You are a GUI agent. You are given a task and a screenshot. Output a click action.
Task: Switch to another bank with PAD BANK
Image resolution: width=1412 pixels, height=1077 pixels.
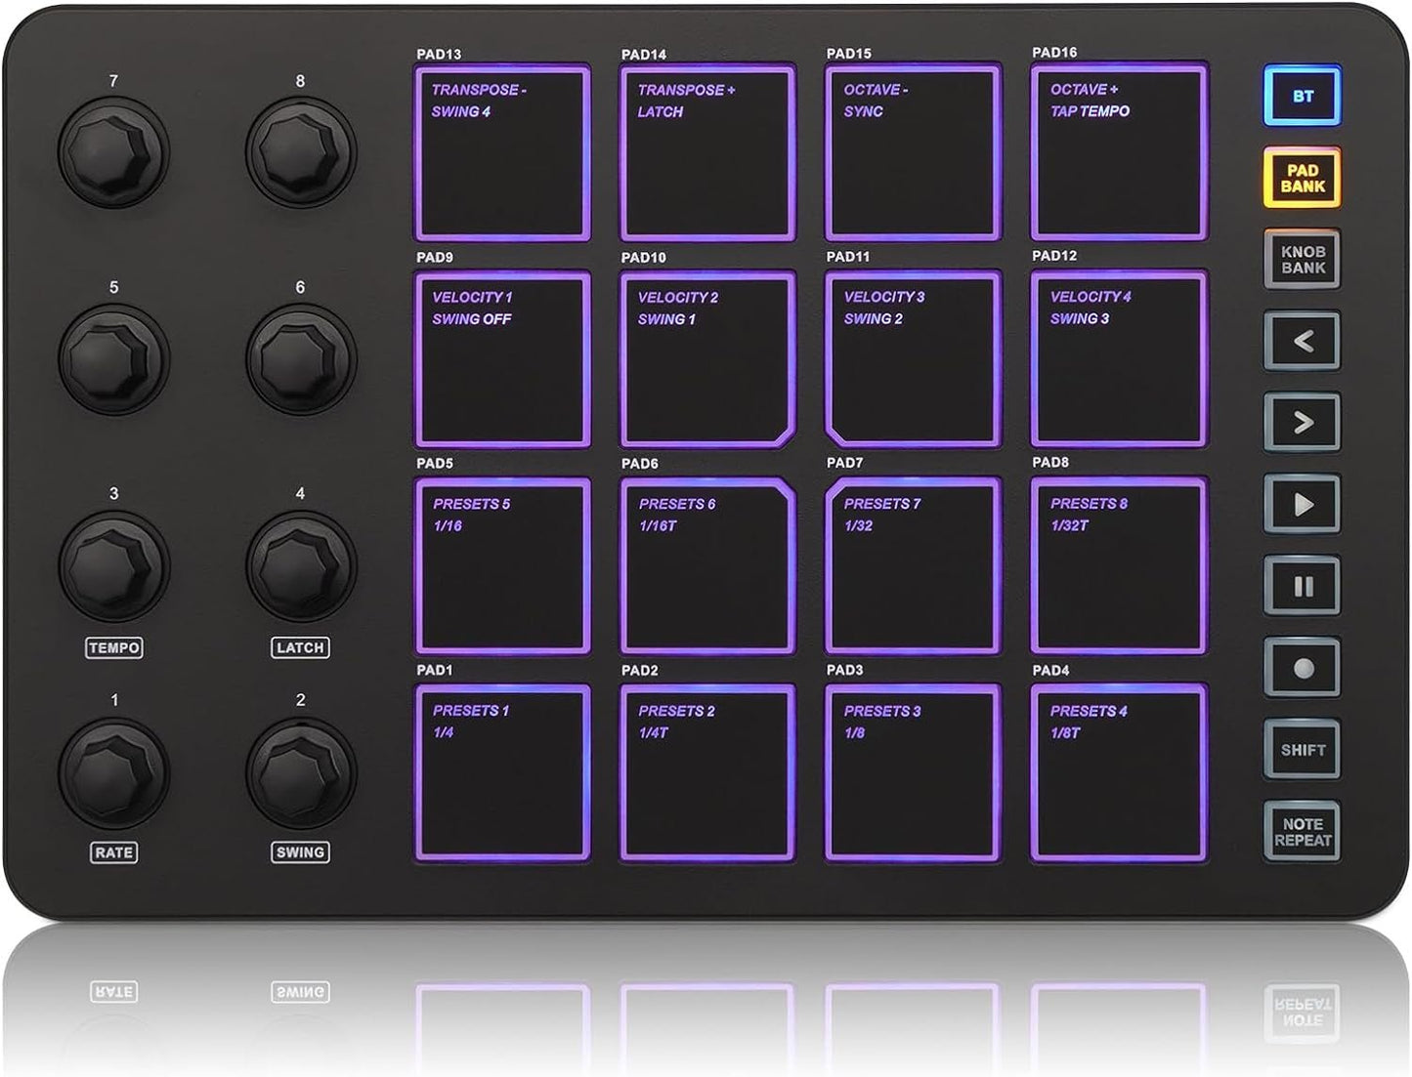(x=1304, y=177)
